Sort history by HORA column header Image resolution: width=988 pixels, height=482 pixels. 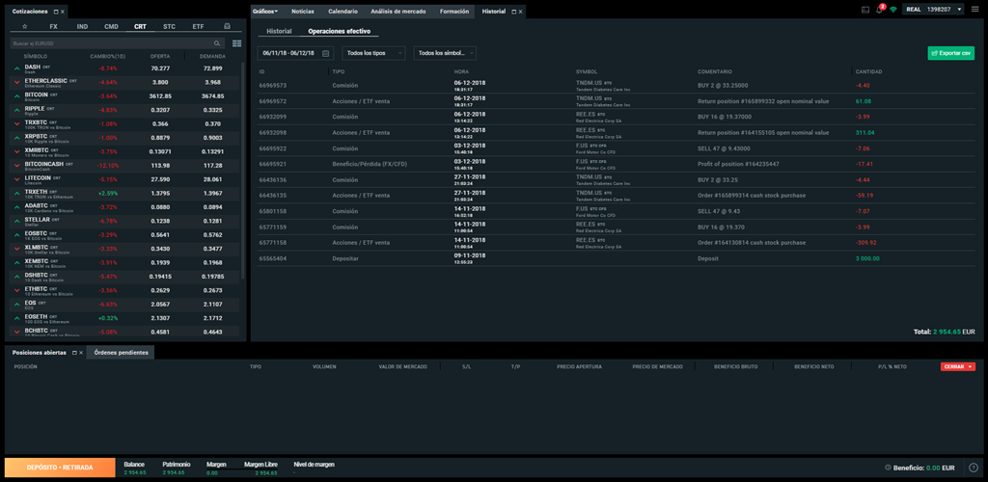click(x=460, y=71)
